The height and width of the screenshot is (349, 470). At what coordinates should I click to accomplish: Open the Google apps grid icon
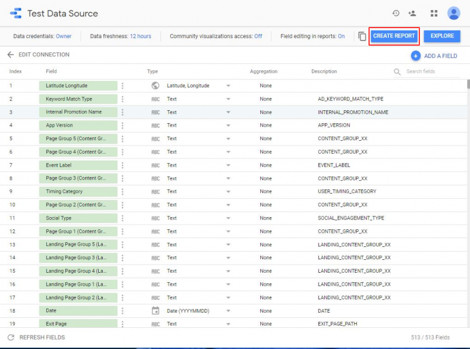click(434, 13)
